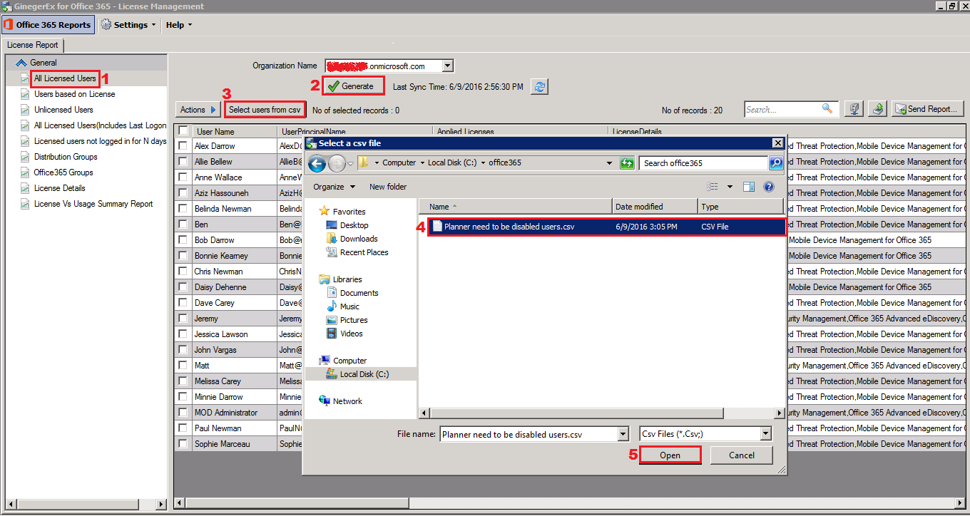Click Open button in the dialog

(x=670, y=455)
